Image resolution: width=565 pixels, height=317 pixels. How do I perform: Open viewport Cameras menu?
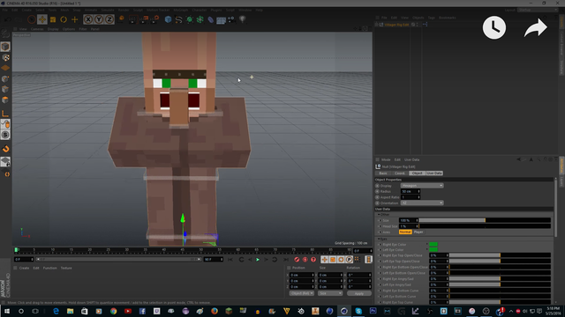pyautogui.click(x=37, y=29)
